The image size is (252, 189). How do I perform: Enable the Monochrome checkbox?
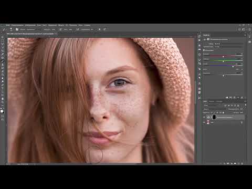click(204, 50)
